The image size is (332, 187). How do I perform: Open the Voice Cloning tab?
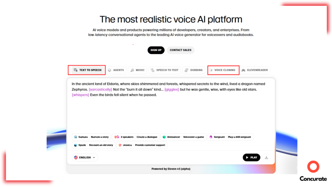tap(224, 70)
